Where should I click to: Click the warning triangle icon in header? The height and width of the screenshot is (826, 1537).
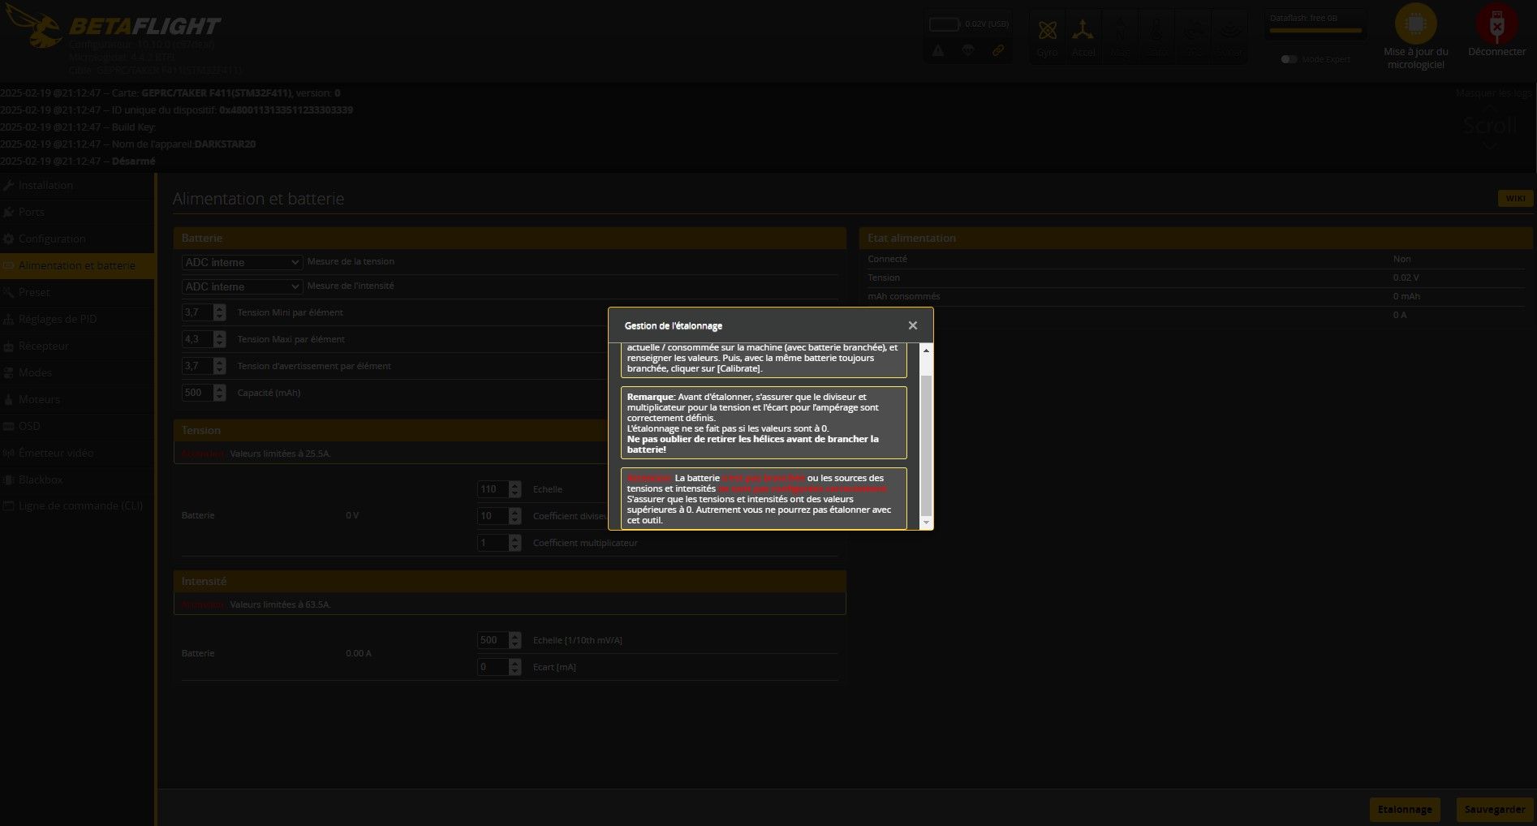(938, 50)
